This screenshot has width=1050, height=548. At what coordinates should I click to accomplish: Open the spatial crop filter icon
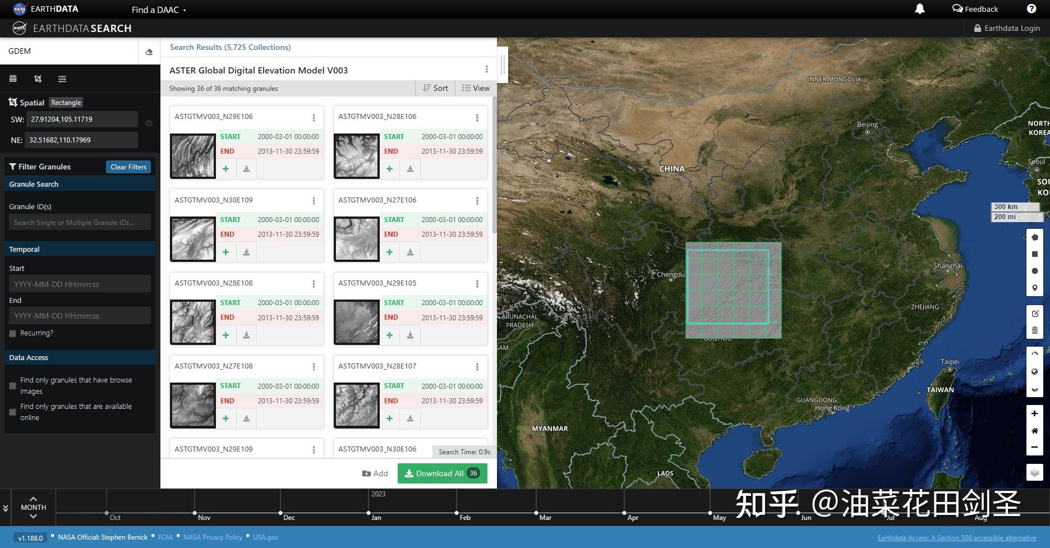pos(38,79)
